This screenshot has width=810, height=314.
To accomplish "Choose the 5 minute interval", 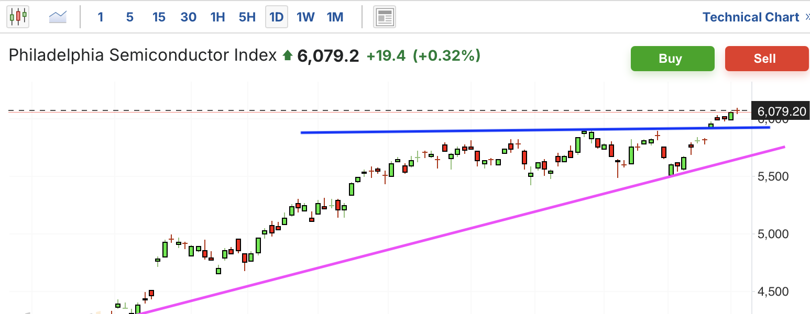I will point(129,17).
